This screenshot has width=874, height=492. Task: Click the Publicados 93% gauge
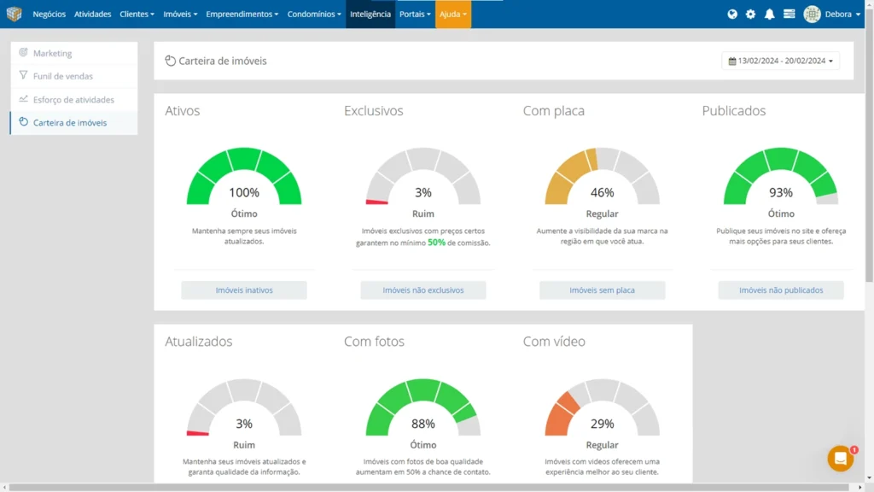[x=781, y=176]
